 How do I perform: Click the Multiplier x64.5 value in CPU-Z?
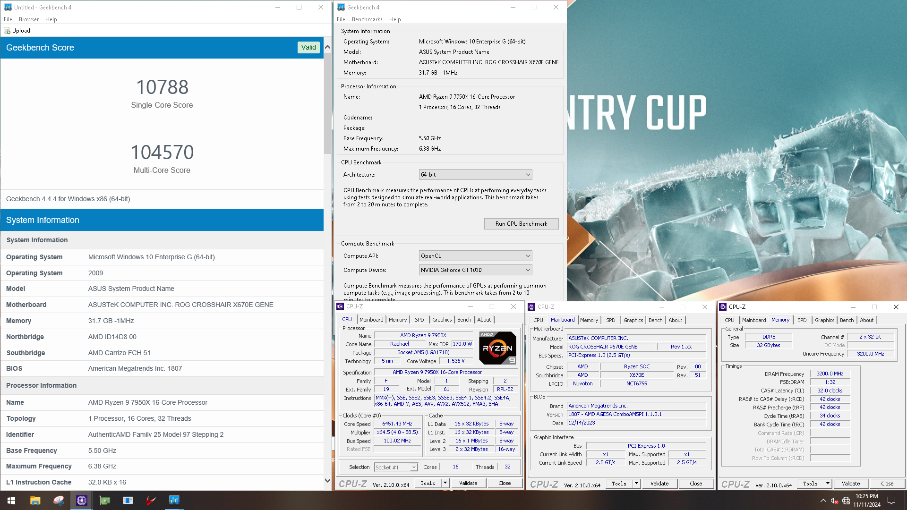coord(397,433)
